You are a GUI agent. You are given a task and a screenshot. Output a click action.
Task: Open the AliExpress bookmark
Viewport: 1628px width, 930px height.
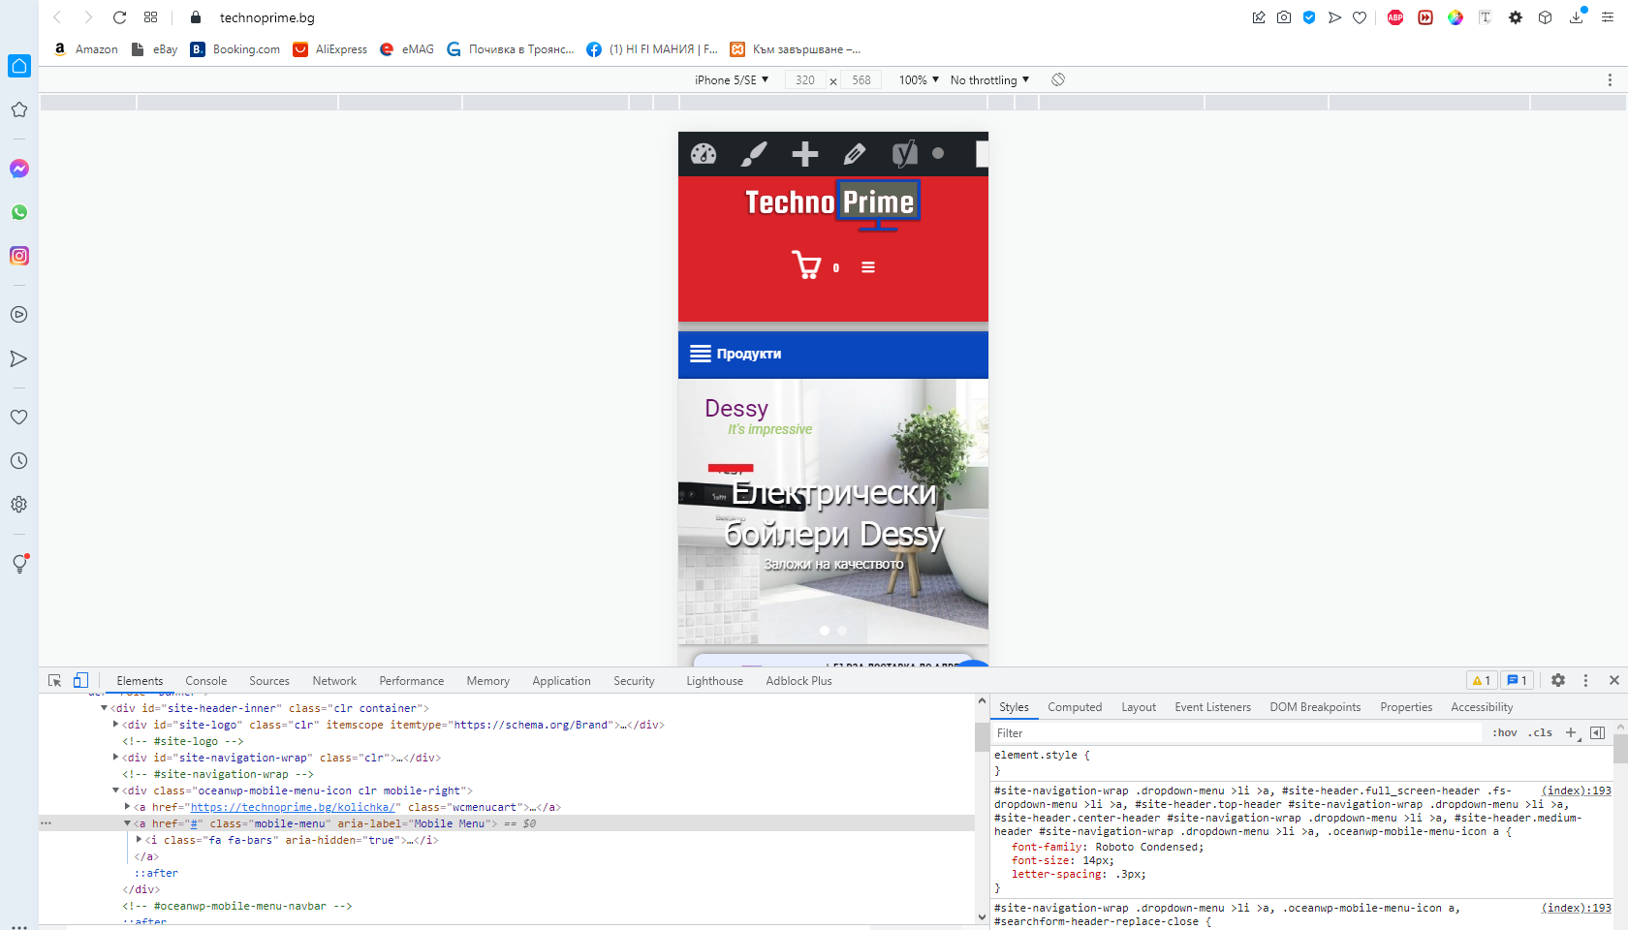click(x=330, y=49)
